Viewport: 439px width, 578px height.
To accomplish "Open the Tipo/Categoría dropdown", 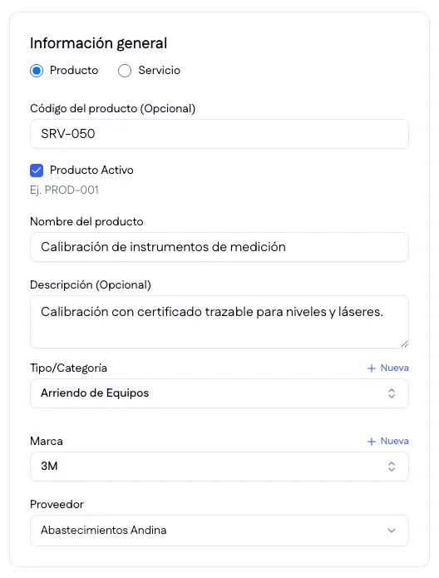I will (219, 393).
